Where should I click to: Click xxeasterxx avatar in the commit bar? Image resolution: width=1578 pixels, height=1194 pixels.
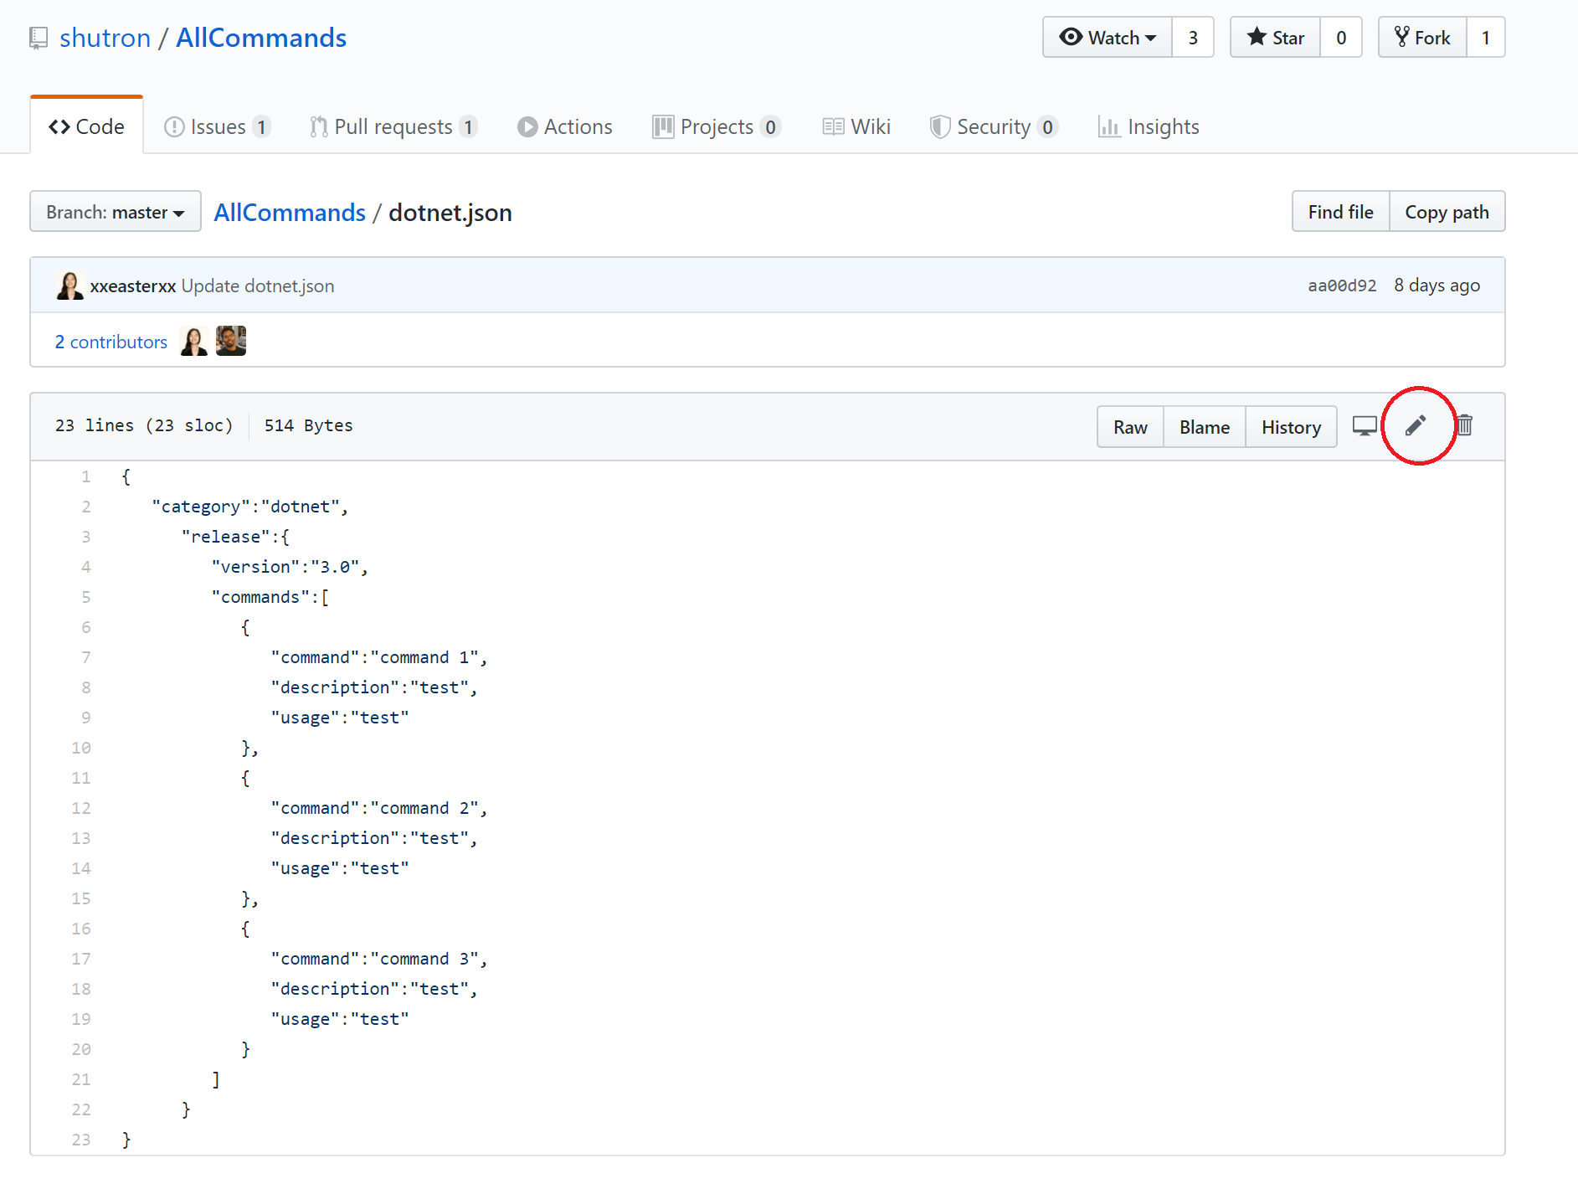pos(69,286)
